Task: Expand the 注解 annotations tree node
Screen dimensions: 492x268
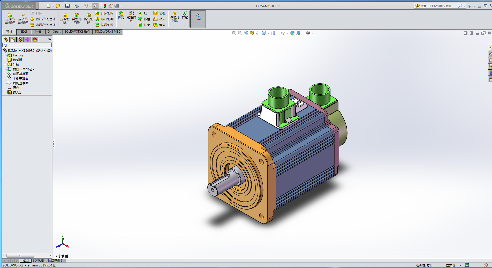Action: (5, 65)
